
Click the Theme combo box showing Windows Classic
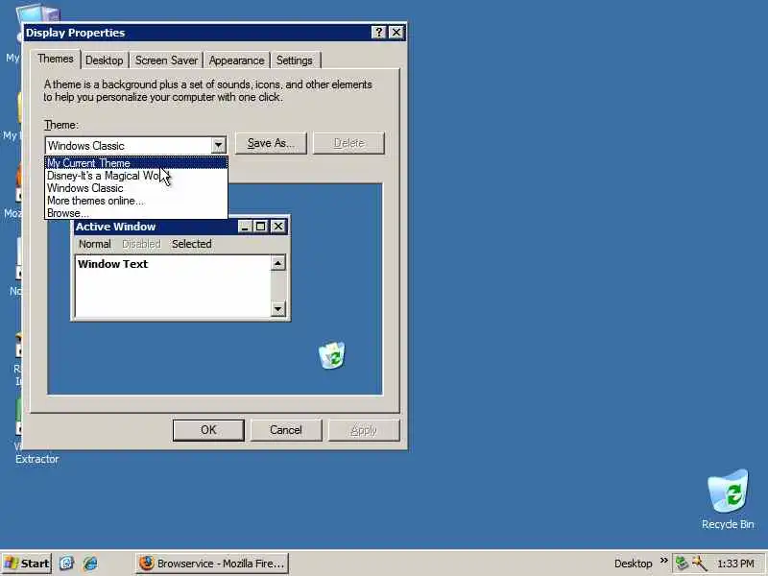tap(135, 146)
